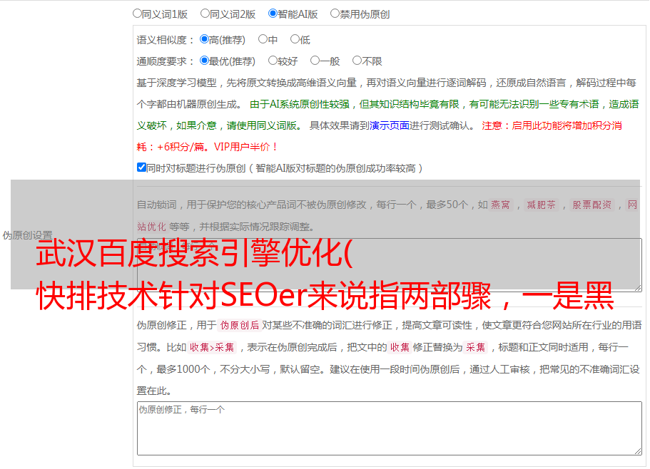The image size is (650, 469).
Task: Open the 演示页面 link
Action: click(390, 125)
